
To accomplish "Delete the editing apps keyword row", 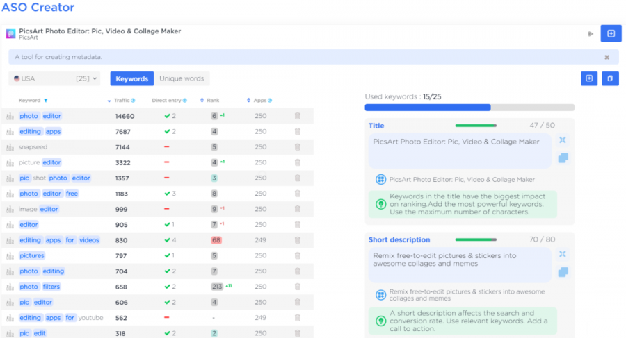I will [298, 132].
